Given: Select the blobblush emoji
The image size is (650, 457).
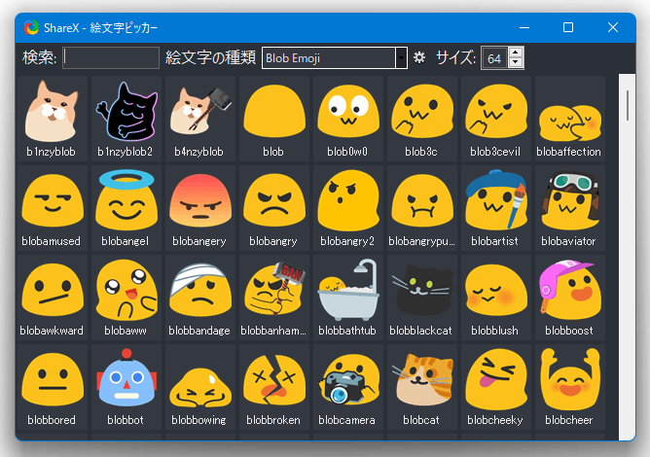Looking at the screenshot, I should click(x=496, y=298).
